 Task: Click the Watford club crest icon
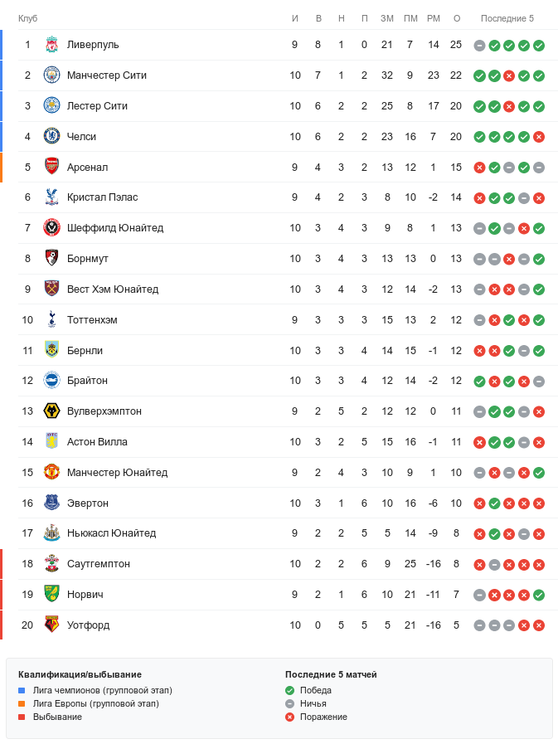51,625
